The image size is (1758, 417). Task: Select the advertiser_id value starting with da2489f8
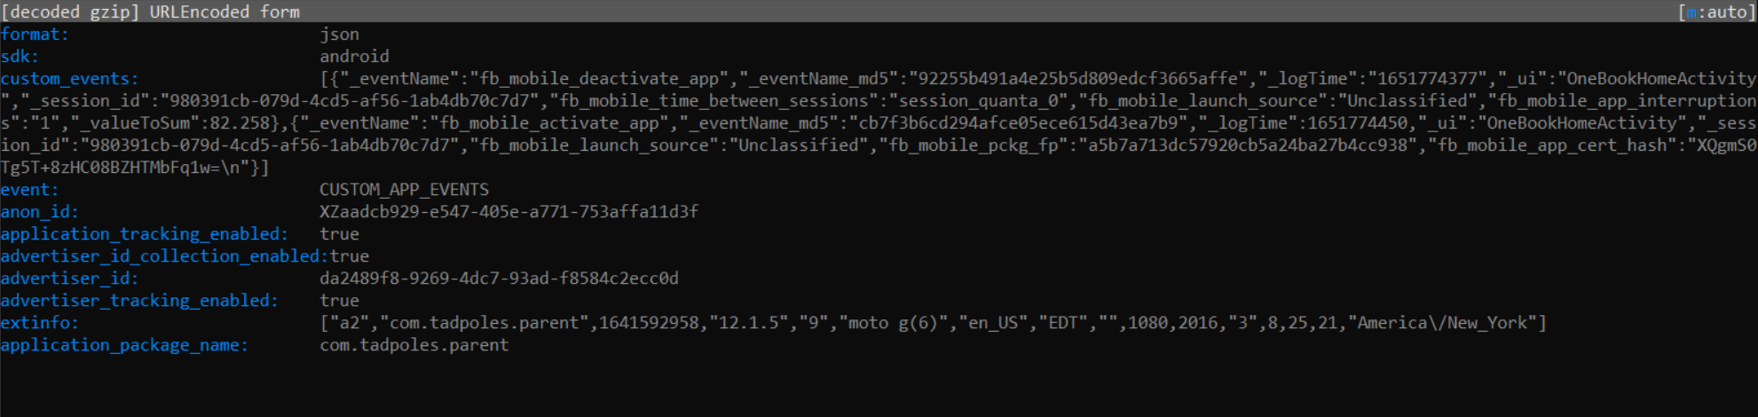[499, 279]
